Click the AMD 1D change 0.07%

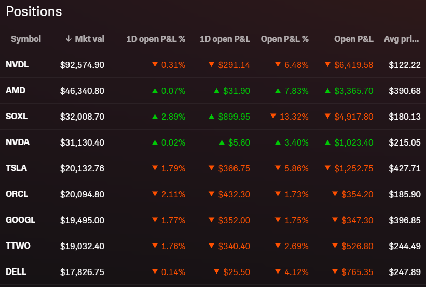coord(173,91)
